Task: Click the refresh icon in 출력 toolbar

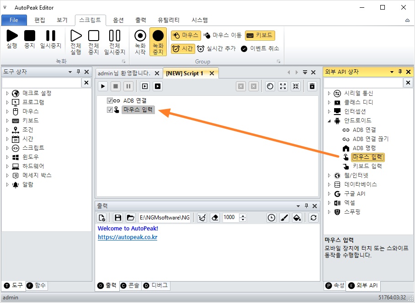Action: pyautogui.click(x=314, y=218)
